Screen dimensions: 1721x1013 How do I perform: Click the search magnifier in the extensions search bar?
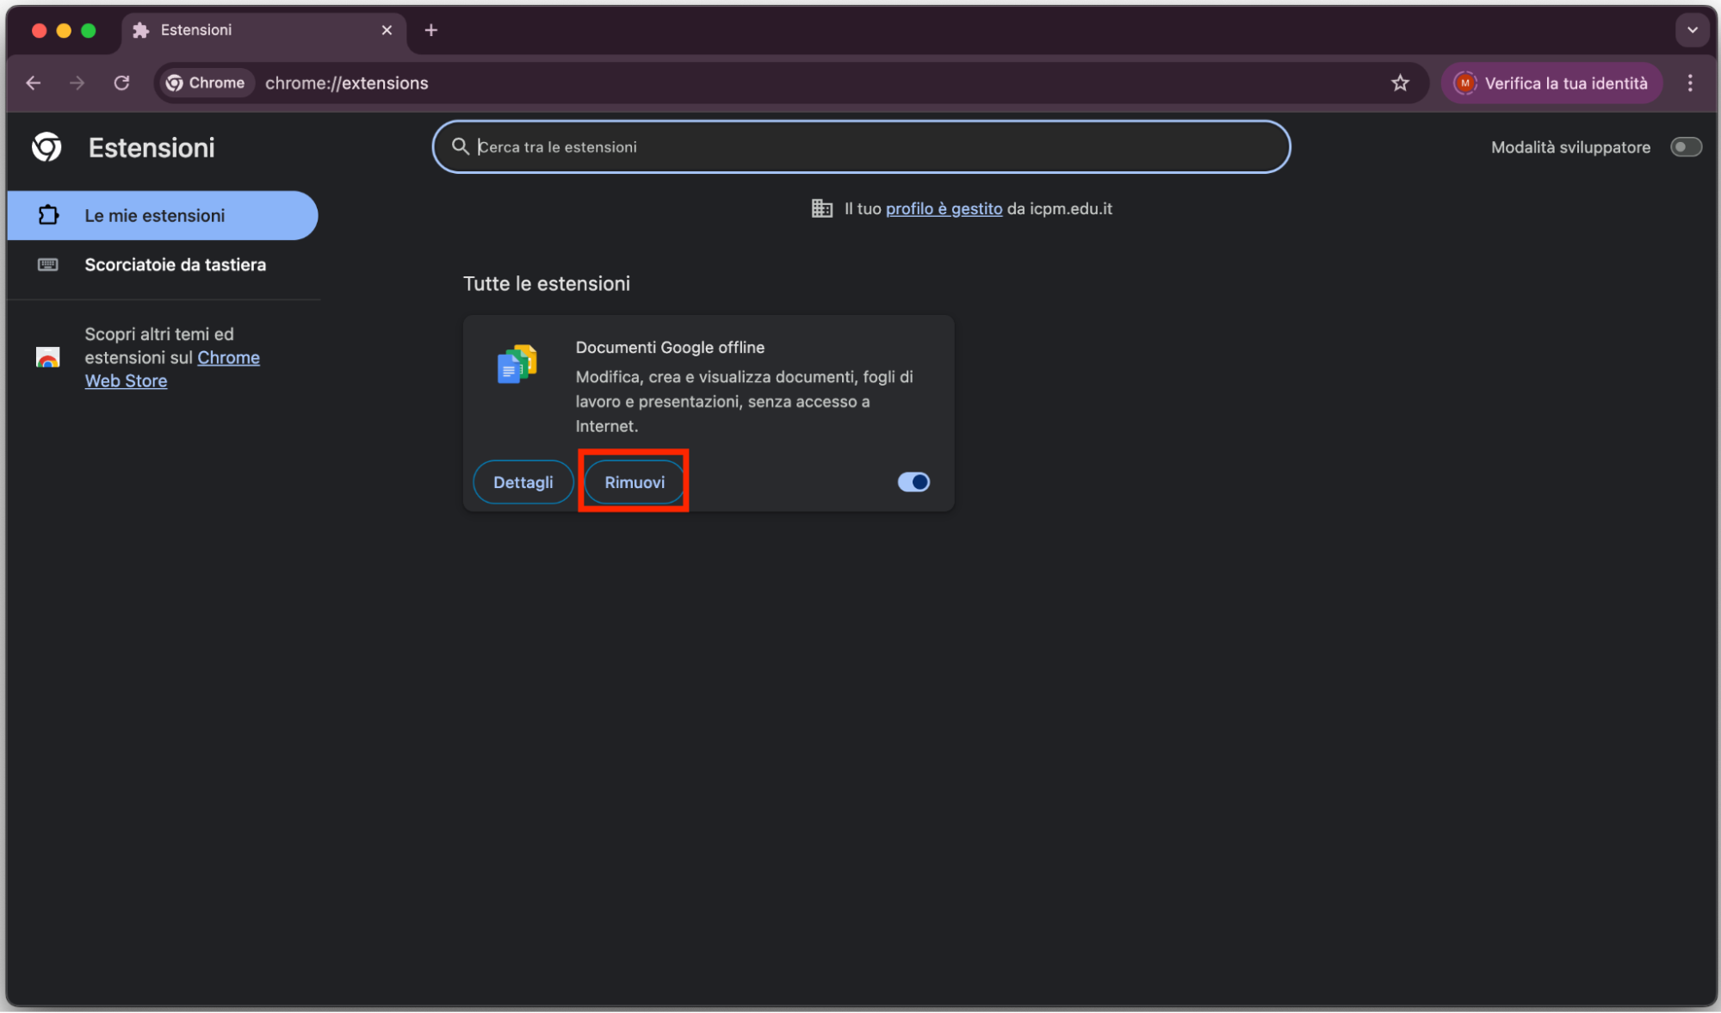(461, 146)
